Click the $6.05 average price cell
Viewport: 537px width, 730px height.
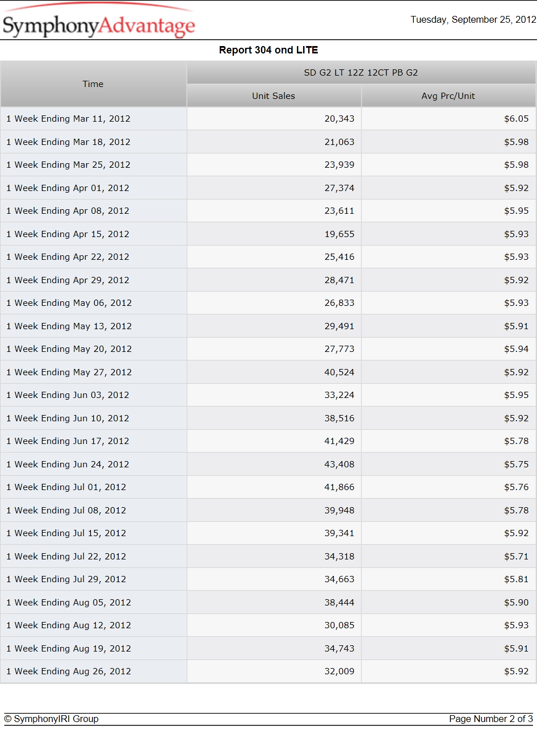pos(448,119)
